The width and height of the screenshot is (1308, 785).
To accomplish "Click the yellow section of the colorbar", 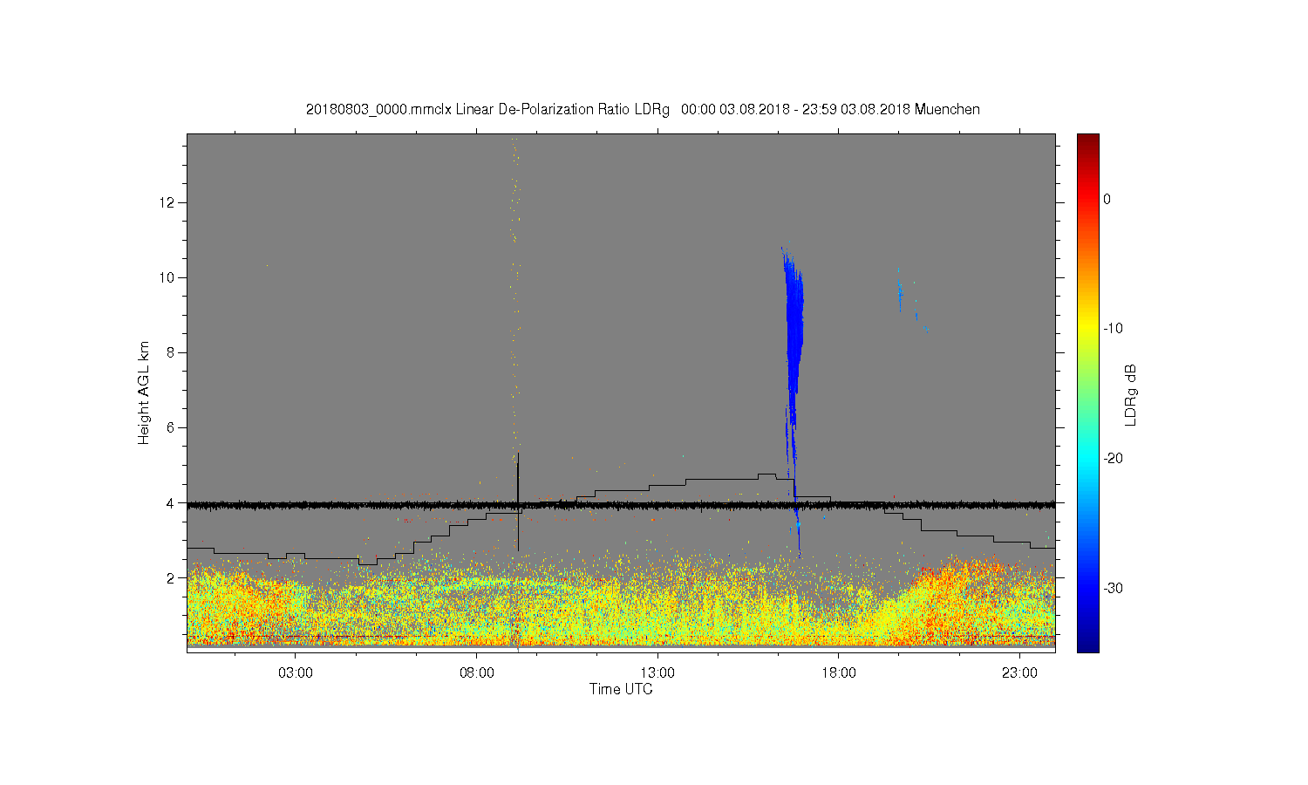I will click(x=1087, y=329).
